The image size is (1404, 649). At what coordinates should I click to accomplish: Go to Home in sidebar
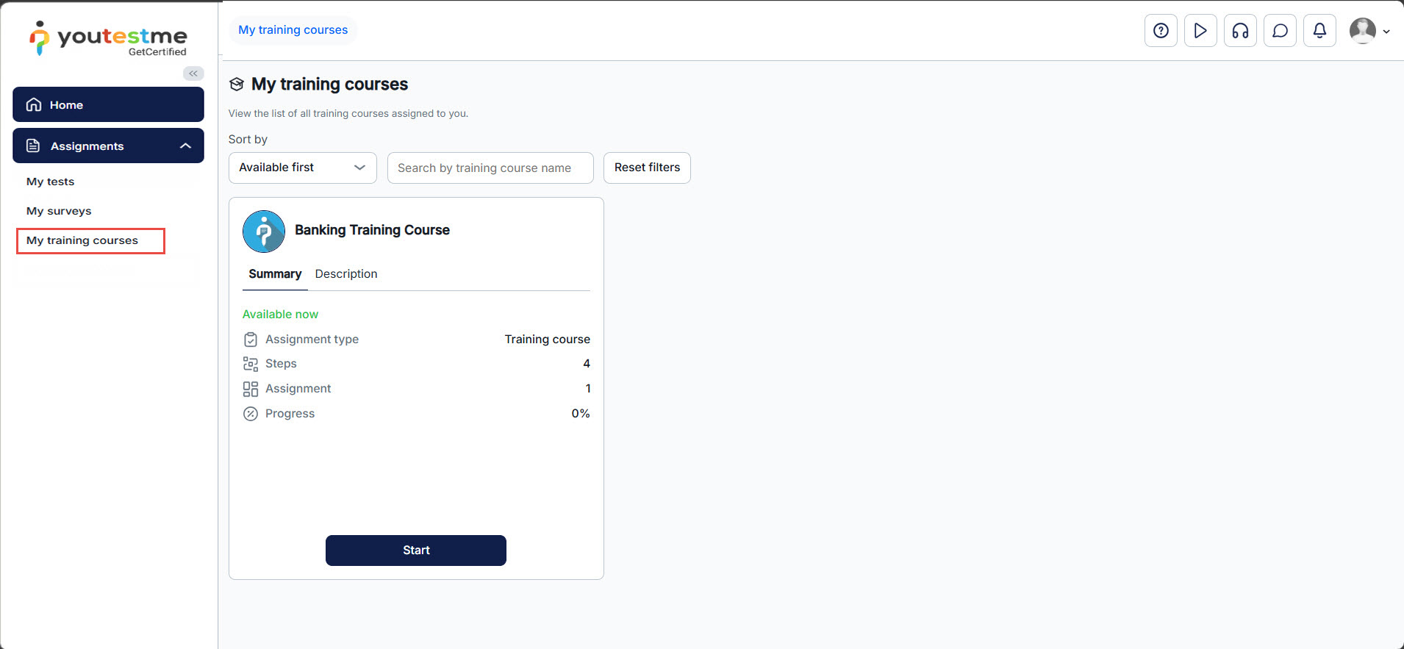click(x=108, y=104)
